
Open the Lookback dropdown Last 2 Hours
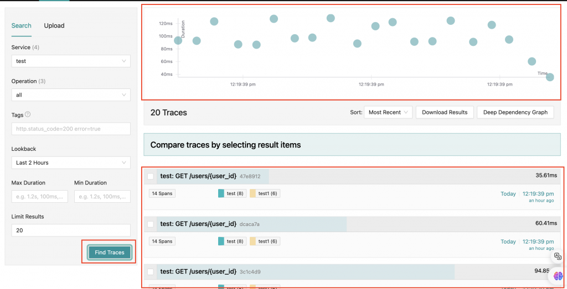click(71, 162)
